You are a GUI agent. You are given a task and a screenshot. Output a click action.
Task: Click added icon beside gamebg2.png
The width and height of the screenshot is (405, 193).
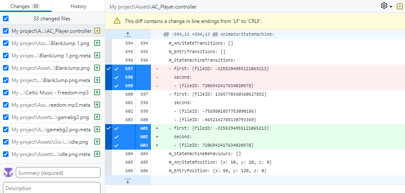point(97,117)
